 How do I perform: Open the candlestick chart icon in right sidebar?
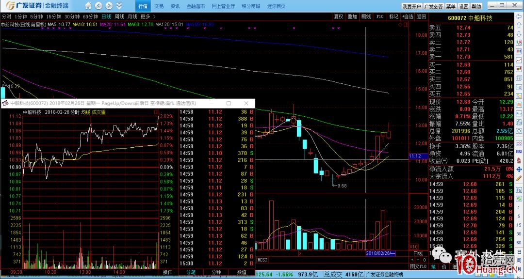click(519, 69)
